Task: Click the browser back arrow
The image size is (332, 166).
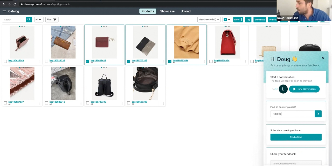Action: pos(4,4)
